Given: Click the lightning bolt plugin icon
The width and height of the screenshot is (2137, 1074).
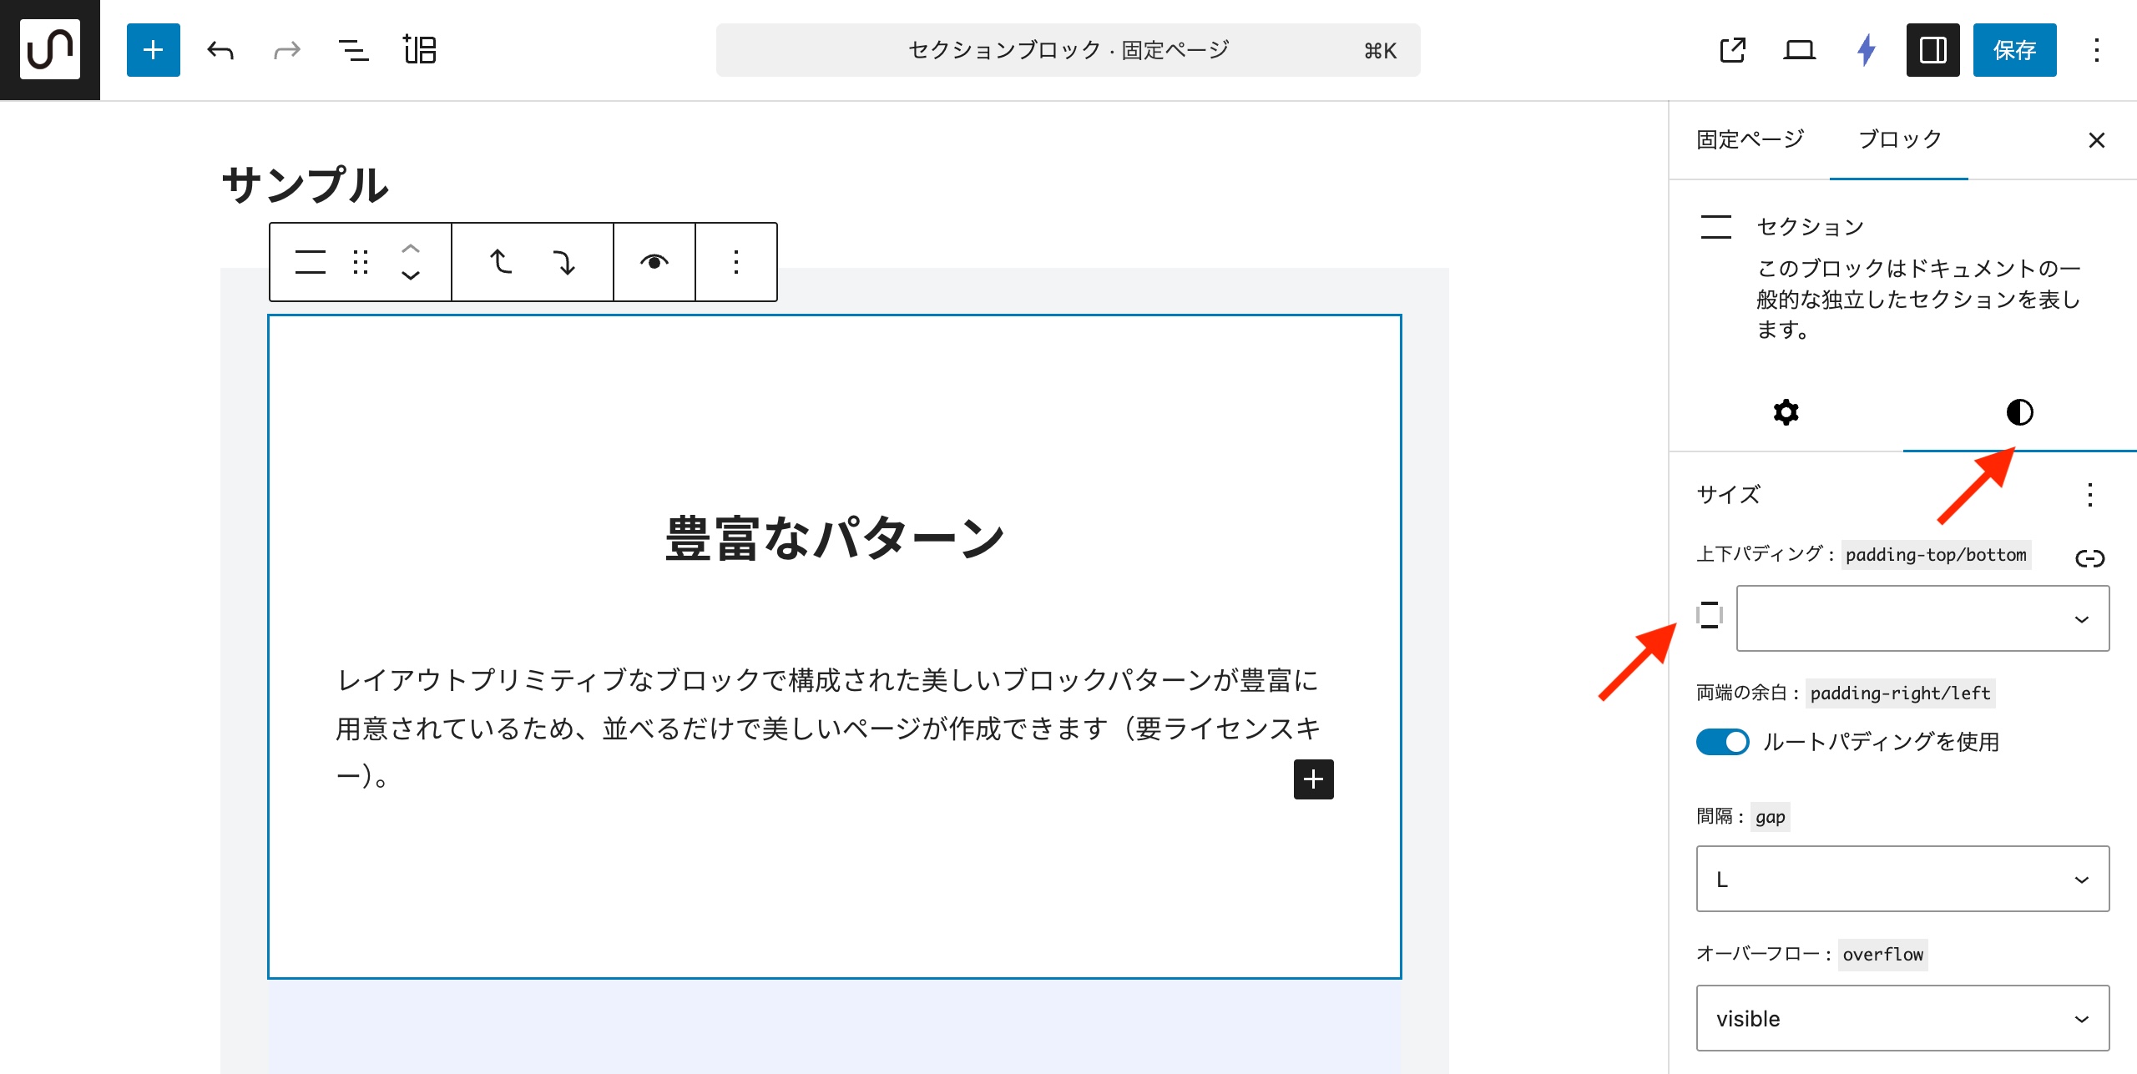Looking at the screenshot, I should (1867, 50).
